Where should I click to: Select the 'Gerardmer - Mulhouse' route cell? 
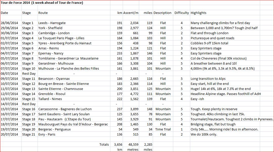[56, 64]
